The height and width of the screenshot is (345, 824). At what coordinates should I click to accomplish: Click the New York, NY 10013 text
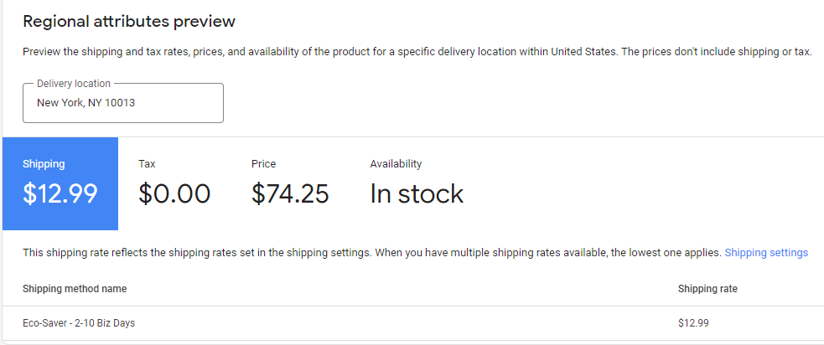86,103
